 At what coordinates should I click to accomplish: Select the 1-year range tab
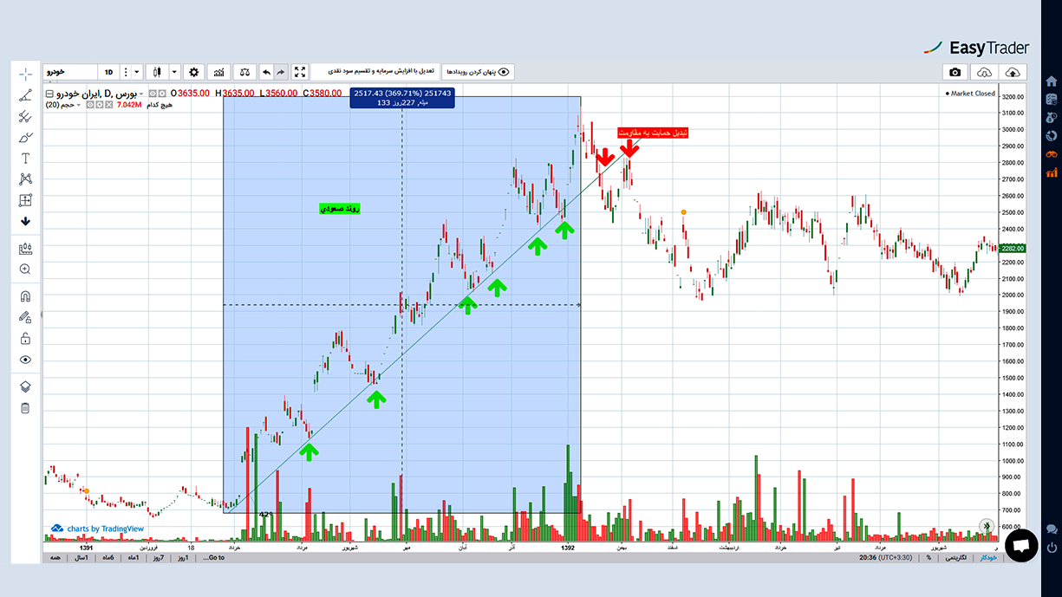click(x=81, y=558)
